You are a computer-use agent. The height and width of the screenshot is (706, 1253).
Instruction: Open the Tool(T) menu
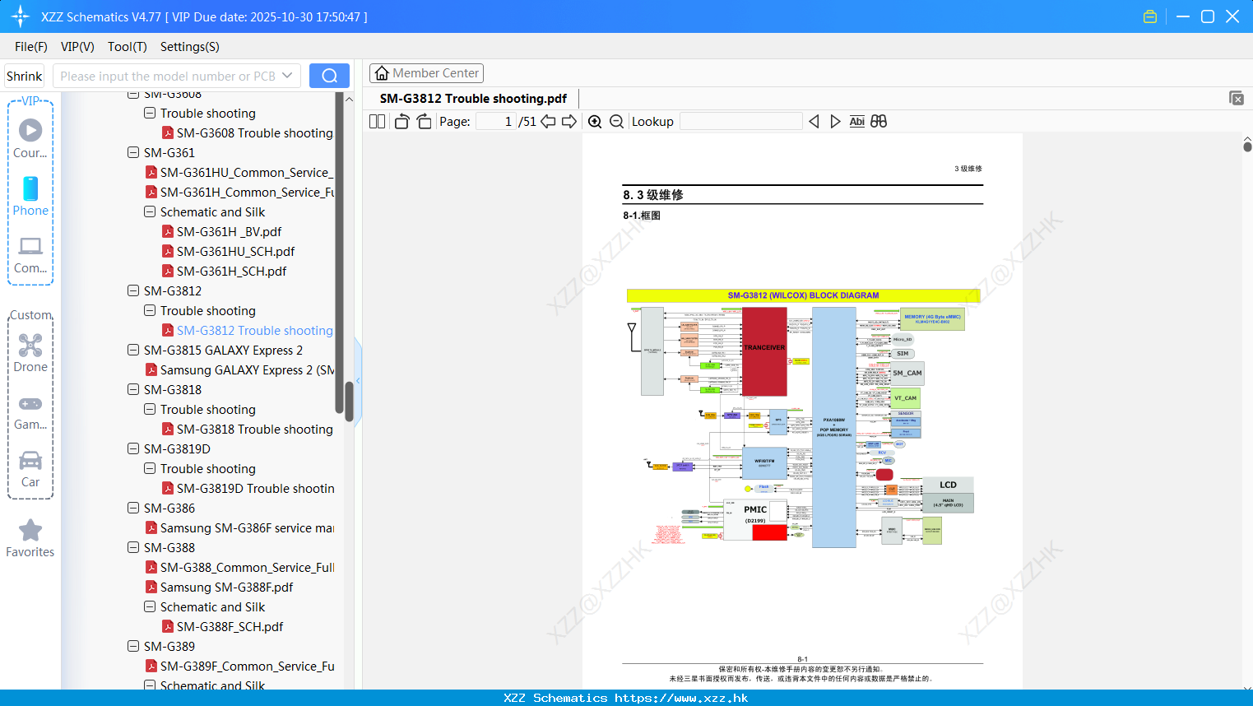[128, 47]
